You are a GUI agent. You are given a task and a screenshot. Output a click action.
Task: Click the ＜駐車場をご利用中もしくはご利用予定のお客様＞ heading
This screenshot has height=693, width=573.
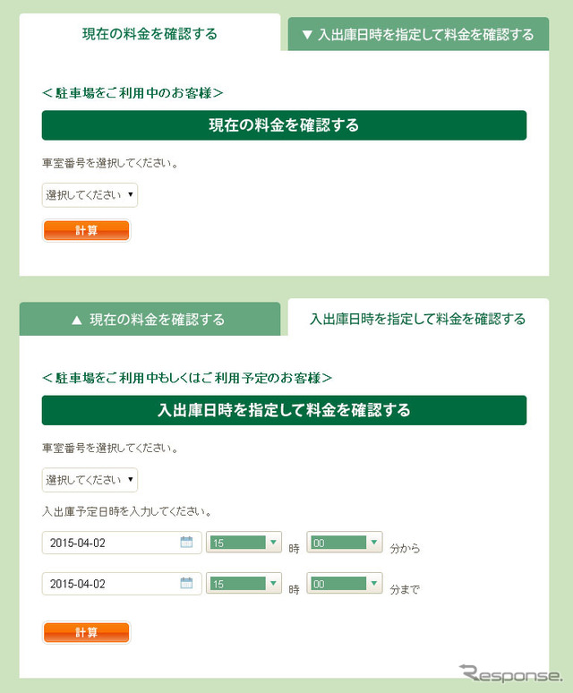click(187, 378)
